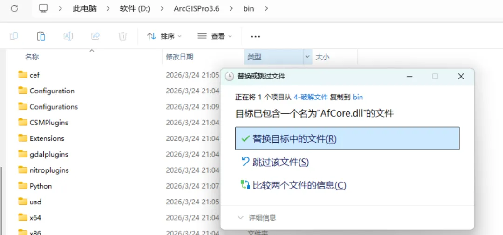
Task: Click ArcGISPro3.6 in the breadcrumb
Action: [197, 9]
